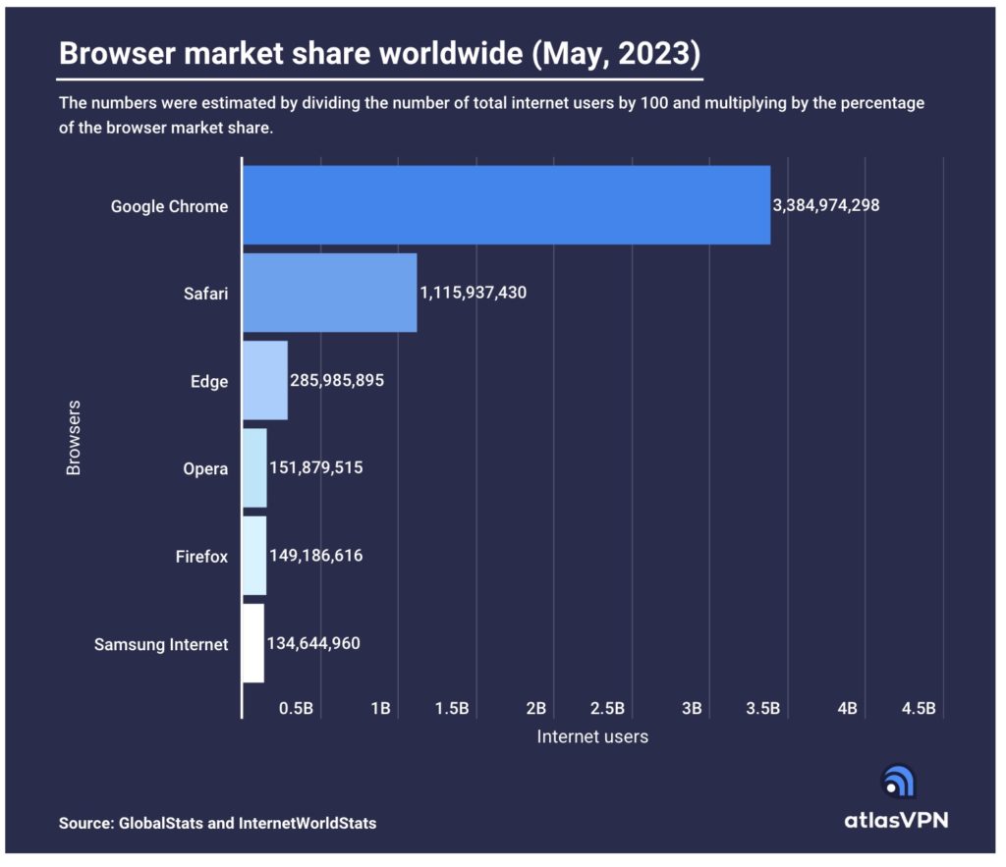Viewport: 1006px width, 867px height.
Task: Click the Firefox bar
Action: coord(254,556)
